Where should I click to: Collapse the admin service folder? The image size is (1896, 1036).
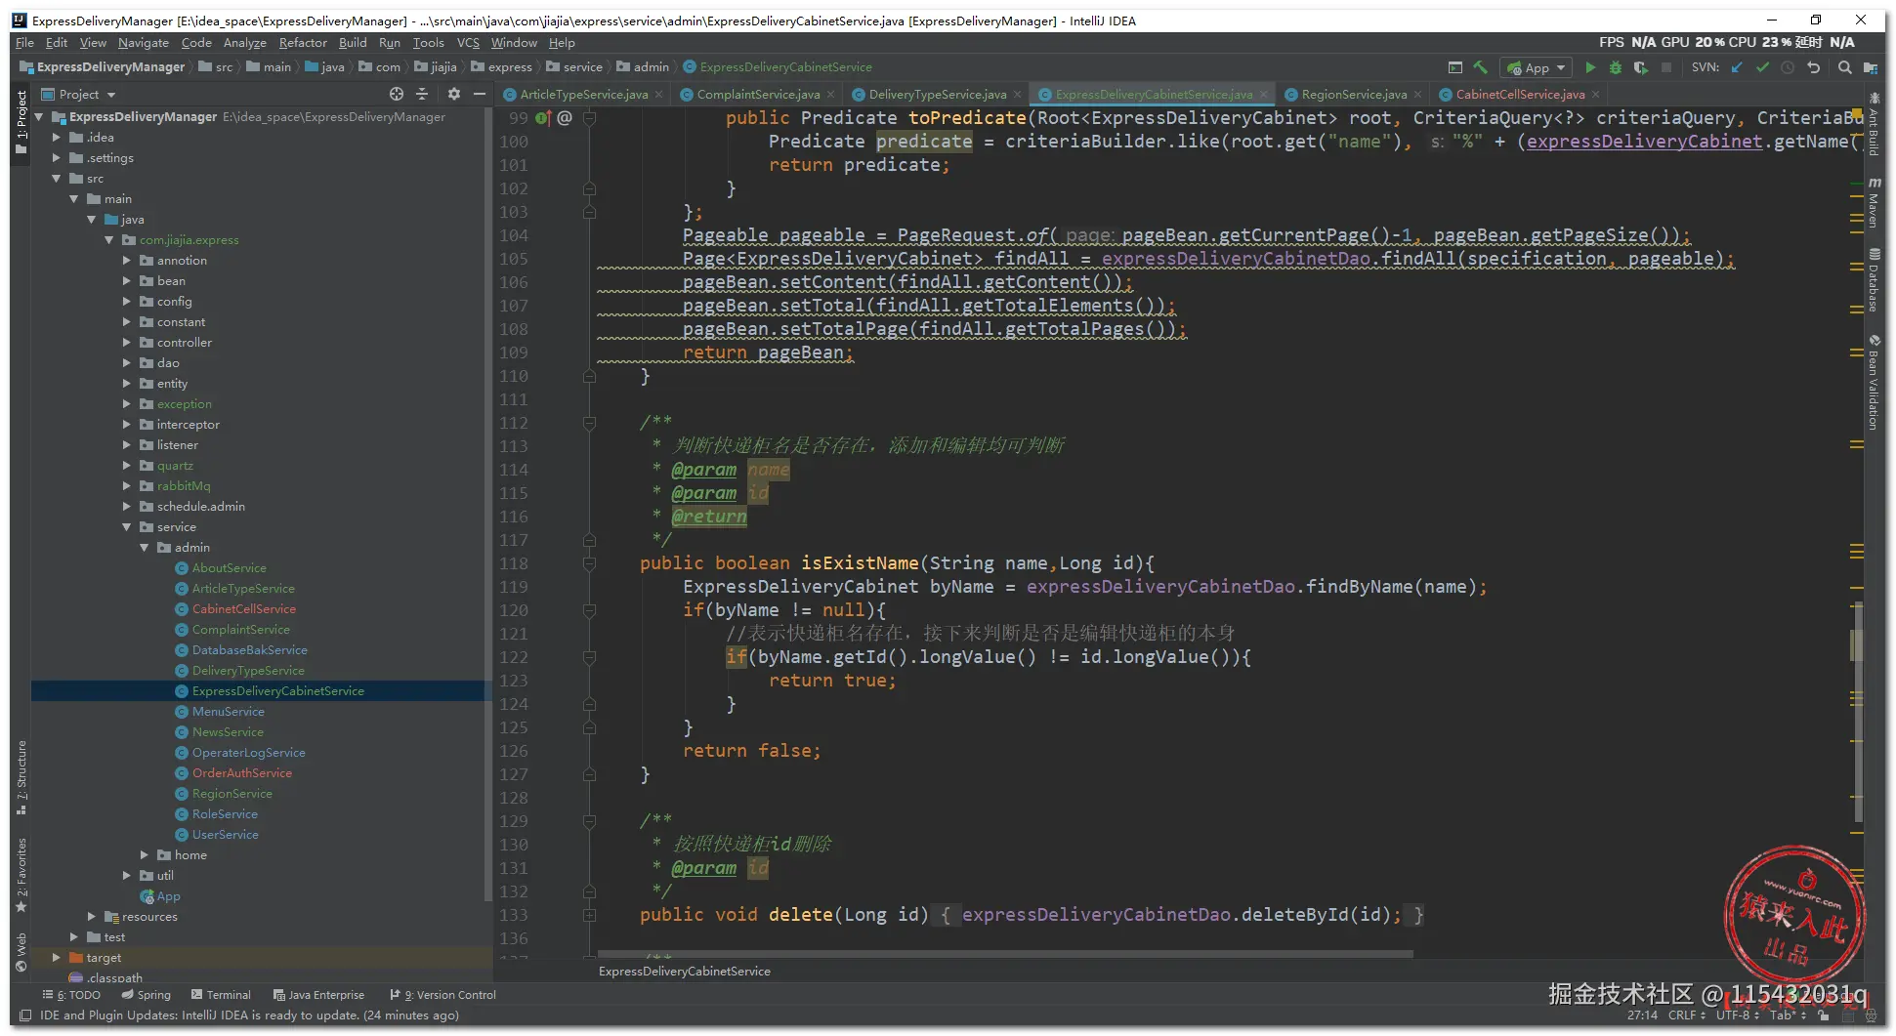click(145, 548)
